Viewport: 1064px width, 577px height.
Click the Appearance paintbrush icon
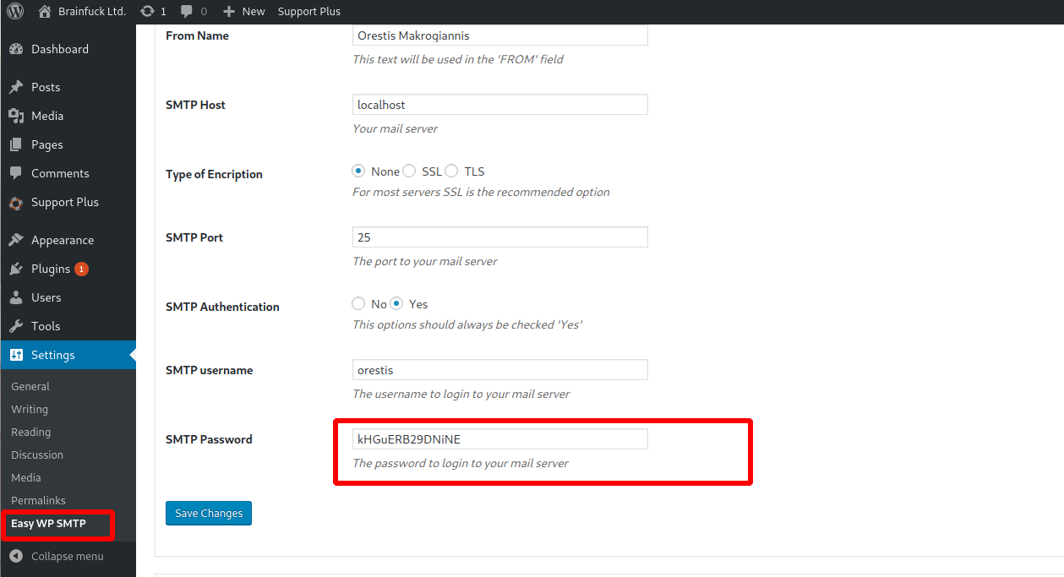(x=16, y=240)
